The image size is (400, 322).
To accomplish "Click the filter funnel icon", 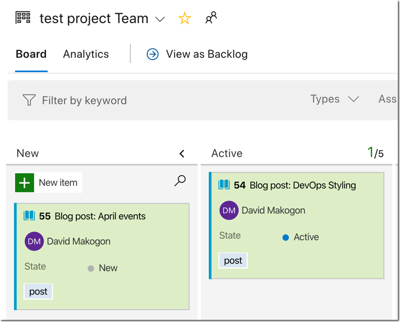I will click(29, 100).
